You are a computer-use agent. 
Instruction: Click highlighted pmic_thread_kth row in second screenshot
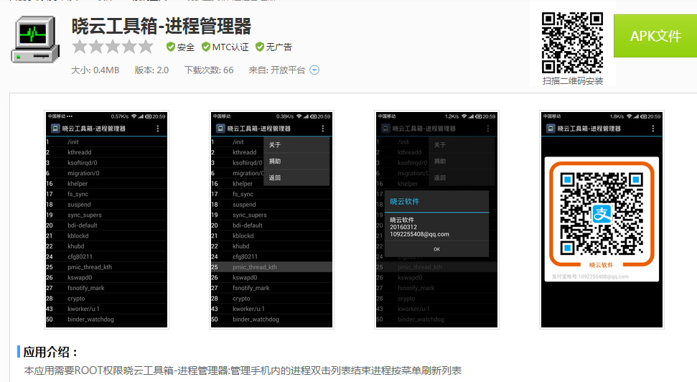point(271,267)
